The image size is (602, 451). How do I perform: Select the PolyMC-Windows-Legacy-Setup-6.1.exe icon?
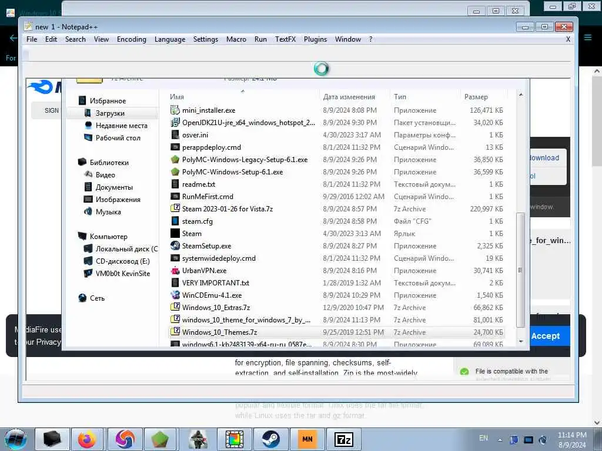pos(175,159)
